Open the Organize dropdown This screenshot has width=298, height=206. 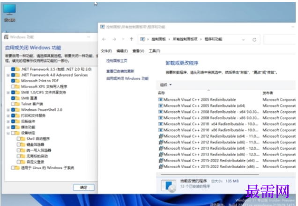pos(166,85)
